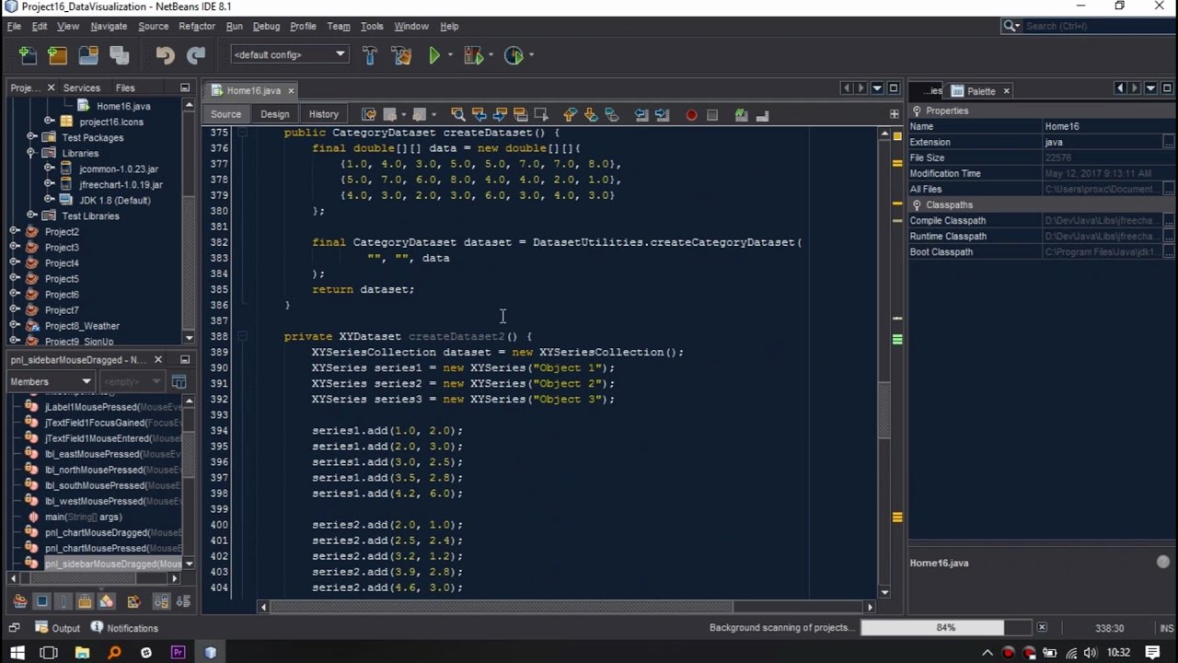The width and height of the screenshot is (1178, 663).
Task: Open default config dropdown
Action: (289, 54)
